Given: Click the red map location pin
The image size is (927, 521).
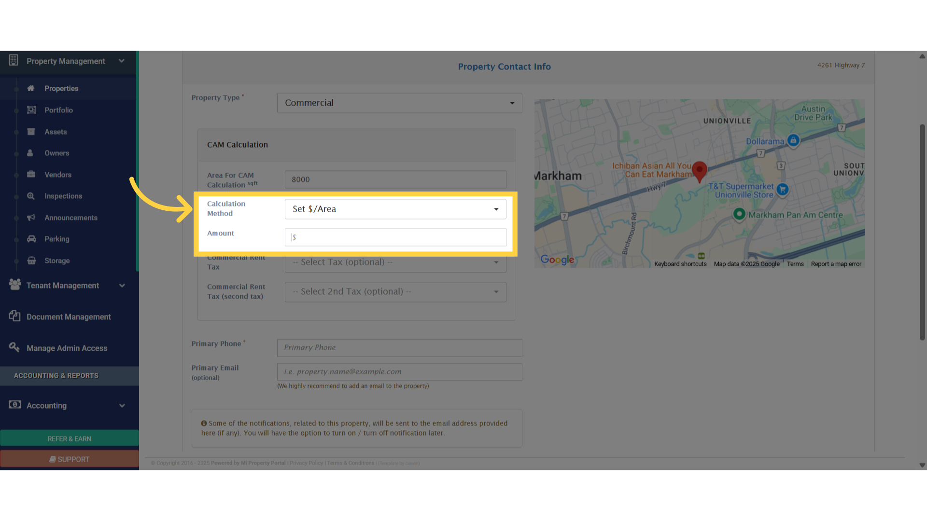Looking at the screenshot, I should click(699, 170).
